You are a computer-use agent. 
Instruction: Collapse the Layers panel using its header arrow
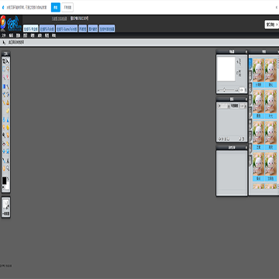246,99
